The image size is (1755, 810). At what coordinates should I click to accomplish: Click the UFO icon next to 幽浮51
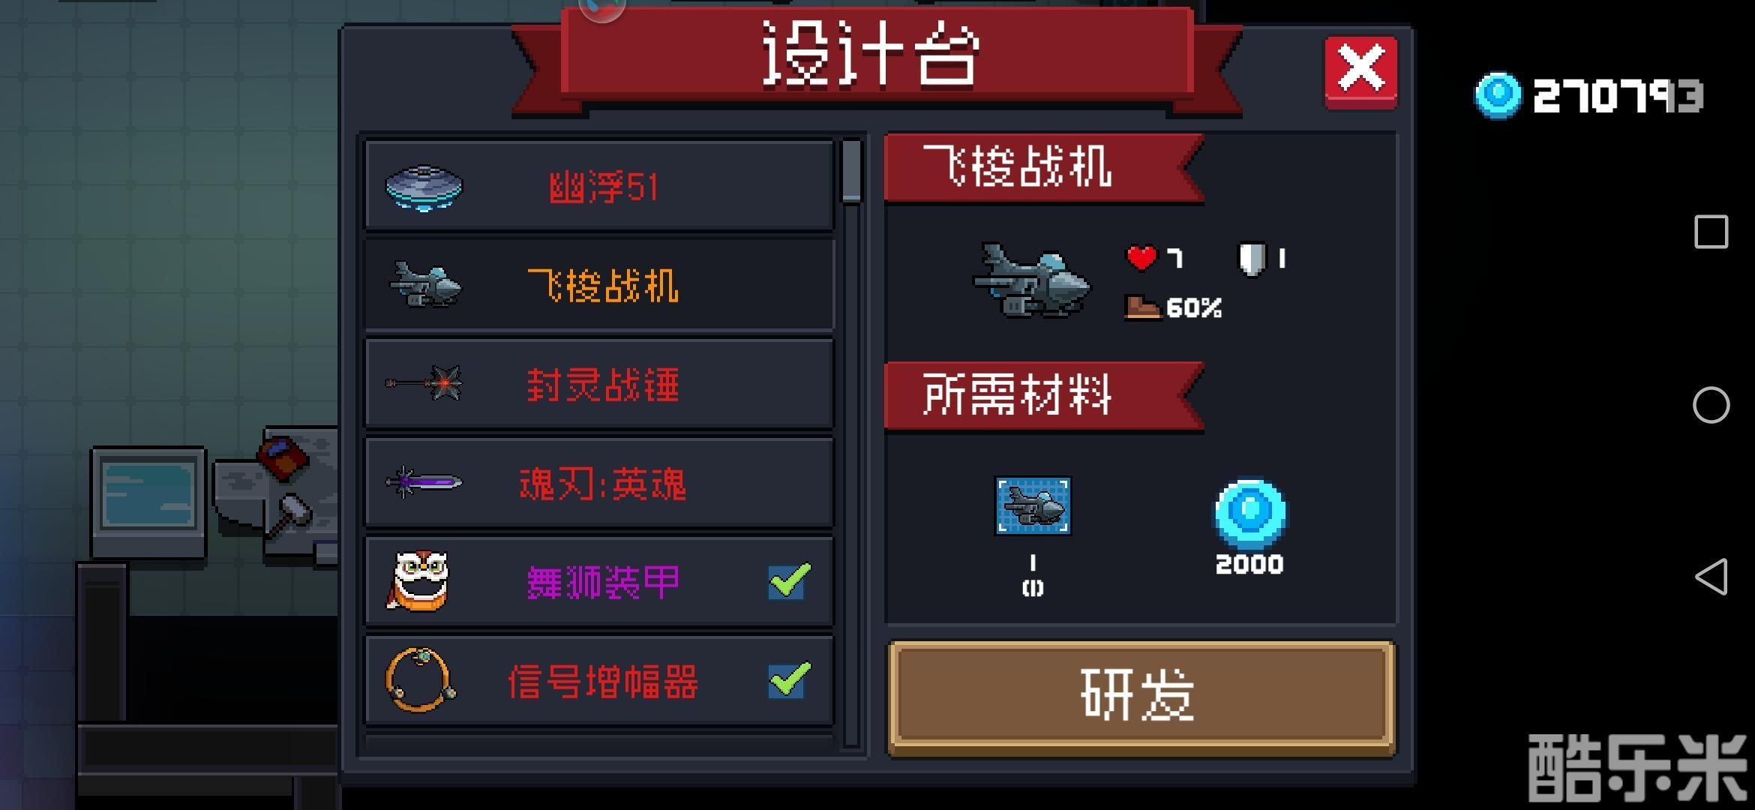[x=424, y=187]
